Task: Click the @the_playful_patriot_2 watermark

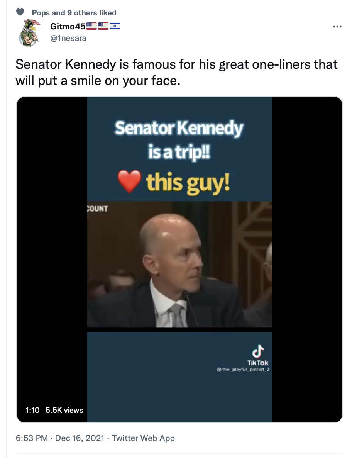Action: click(x=243, y=370)
